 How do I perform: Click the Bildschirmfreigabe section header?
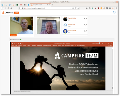[x=62, y=40]
